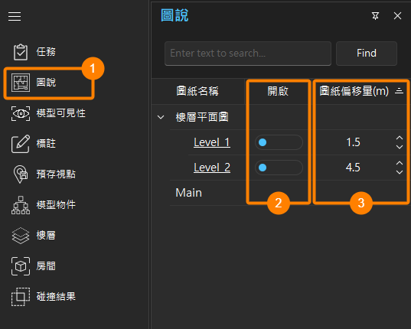The image size is (411, 329).
Task: Increase the Level 1 offset value
Action: 400,138
